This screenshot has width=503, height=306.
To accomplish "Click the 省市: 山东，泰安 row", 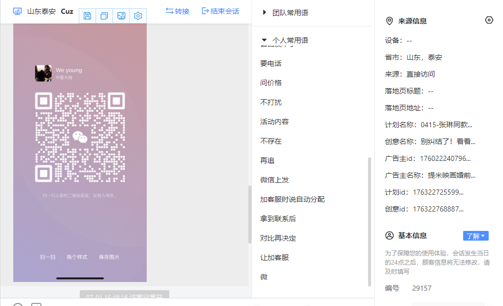I will click(x=414, y=57).
